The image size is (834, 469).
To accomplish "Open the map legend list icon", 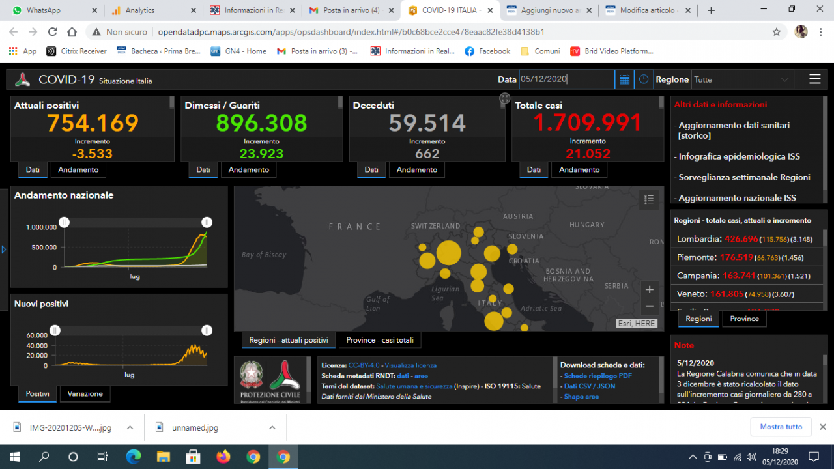I will (648, 200).
